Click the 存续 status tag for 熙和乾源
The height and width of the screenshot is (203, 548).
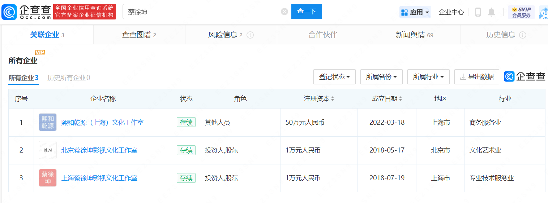tap(186, 123)
